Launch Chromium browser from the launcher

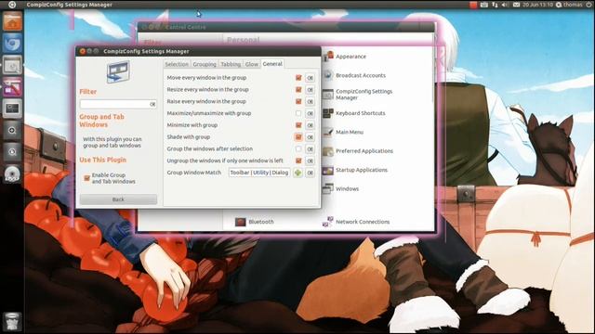pyautogui.click(x=12, y=44)
